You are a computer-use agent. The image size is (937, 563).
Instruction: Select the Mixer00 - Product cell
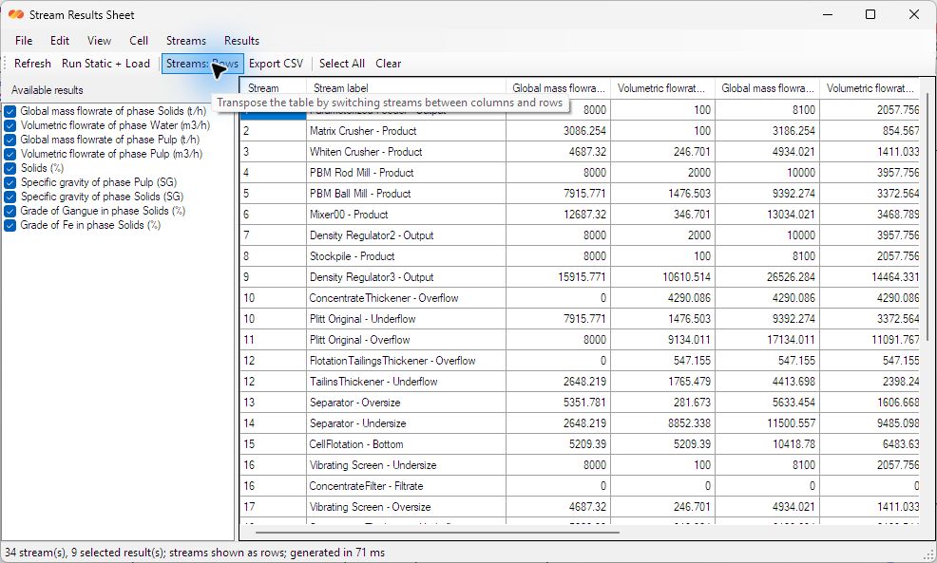point(406,215)
